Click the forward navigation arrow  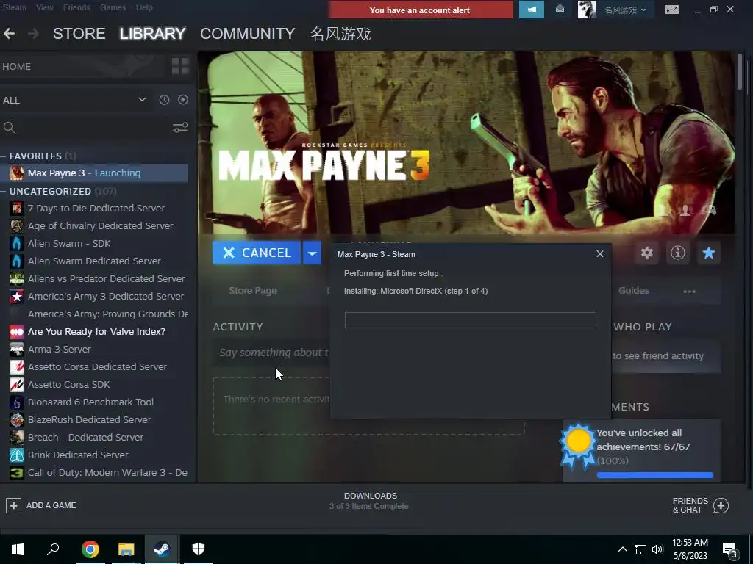tap(33, 34)
